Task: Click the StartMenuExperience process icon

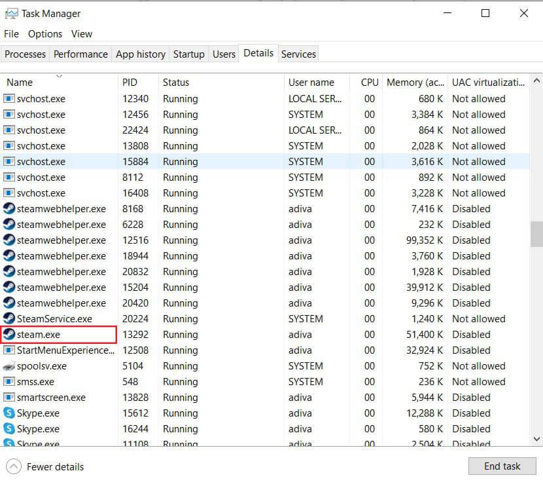Action: tap(9, 350)
